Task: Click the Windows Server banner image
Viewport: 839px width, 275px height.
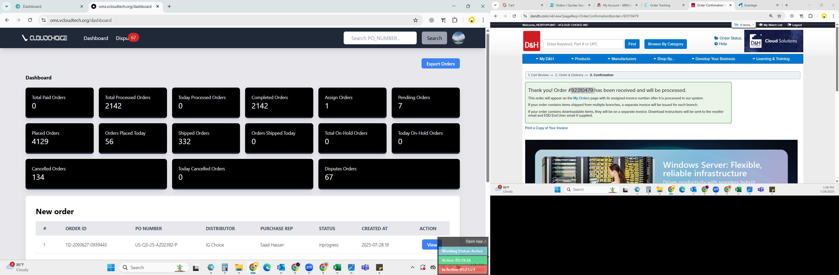Action: coord(661,162)
